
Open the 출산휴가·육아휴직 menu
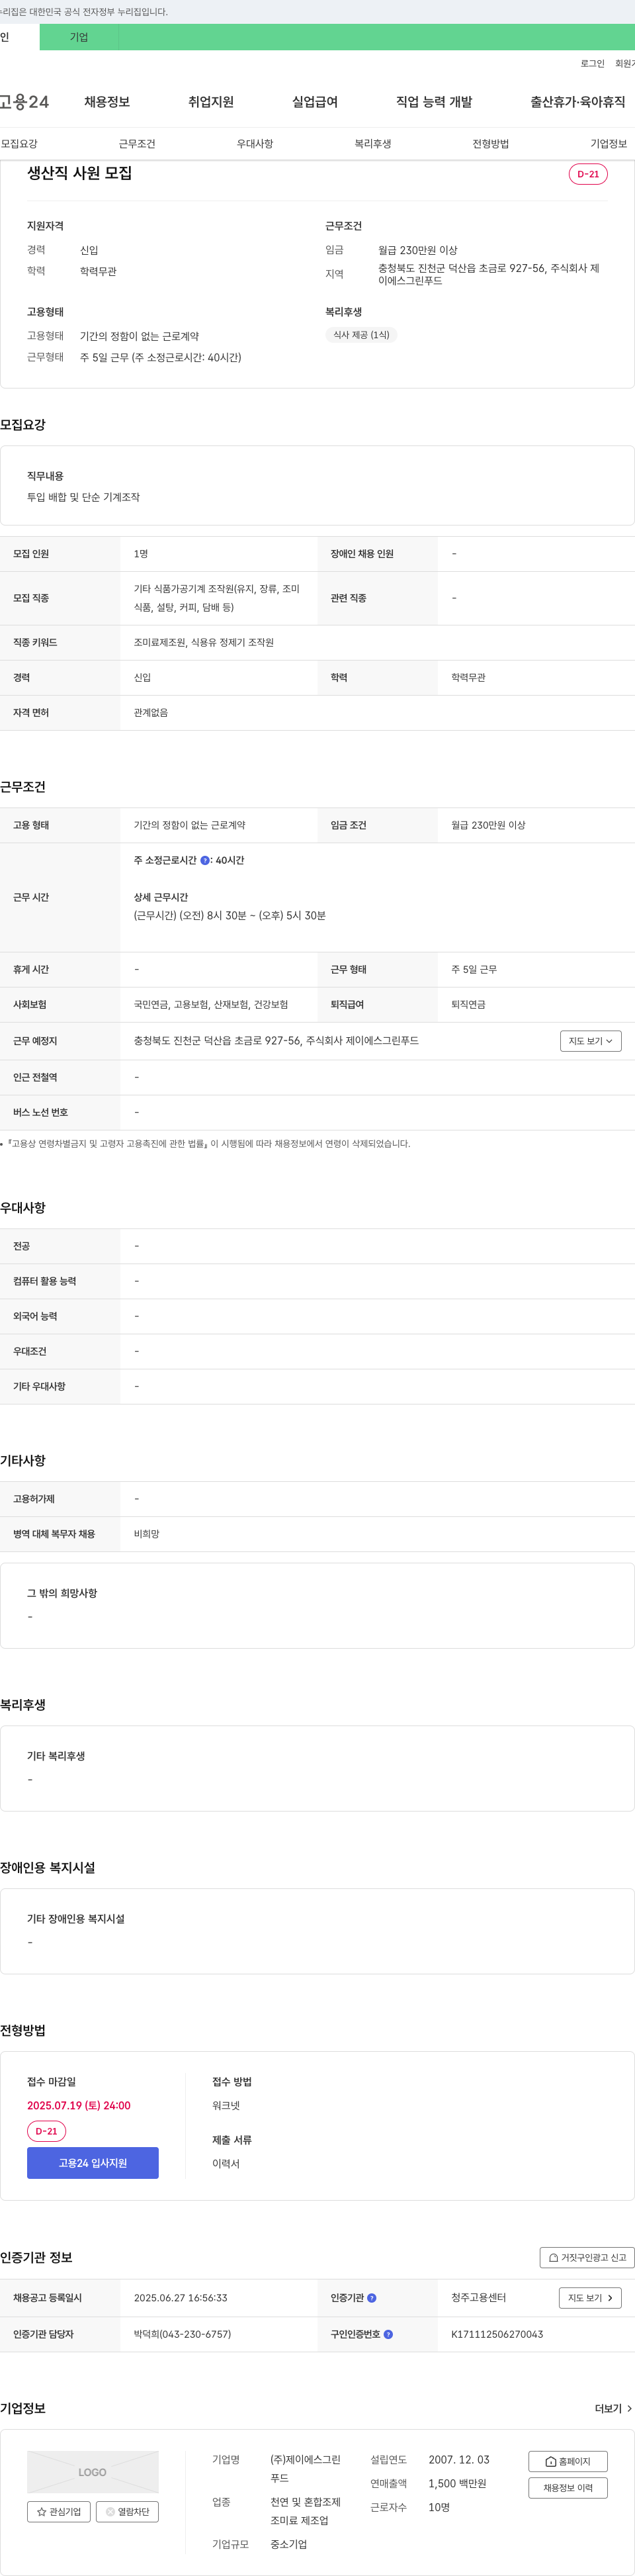(x=578, y=102)
